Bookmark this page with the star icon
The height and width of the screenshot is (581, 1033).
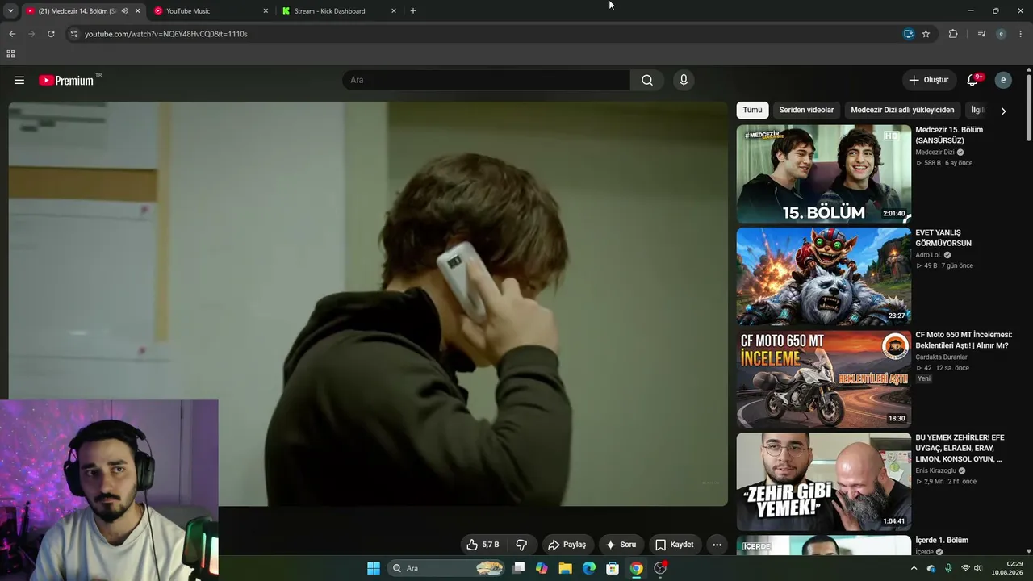pos(926,34)
